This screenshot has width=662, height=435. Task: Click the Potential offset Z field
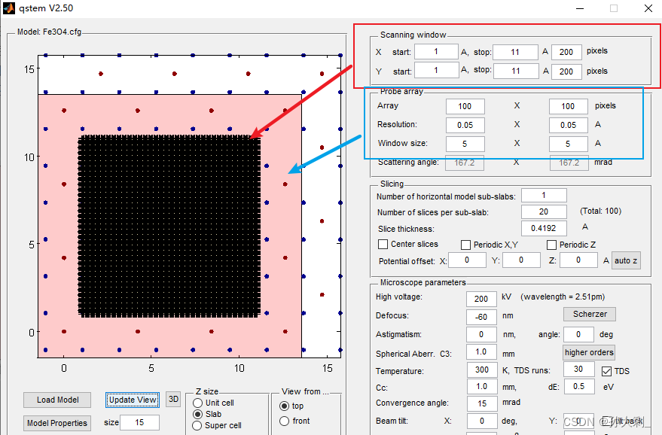(578, 260)
